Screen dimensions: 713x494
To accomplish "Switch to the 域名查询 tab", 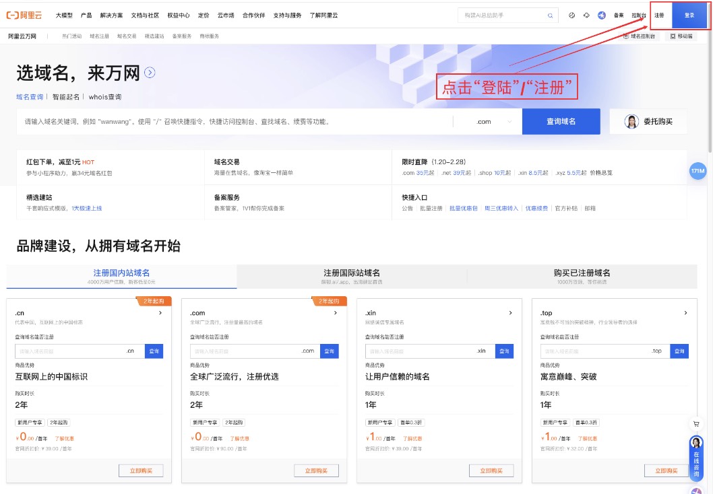I will click(30, 97).
